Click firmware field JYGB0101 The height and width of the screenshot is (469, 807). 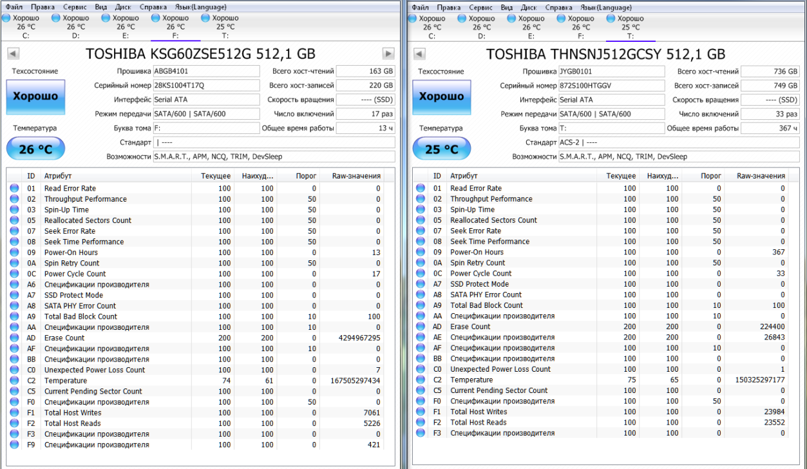tap(611, 72)
